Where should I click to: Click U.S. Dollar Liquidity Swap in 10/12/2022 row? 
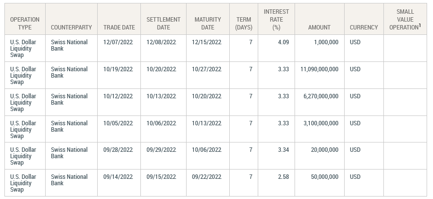pyautogui.click(x=23, y=103)
